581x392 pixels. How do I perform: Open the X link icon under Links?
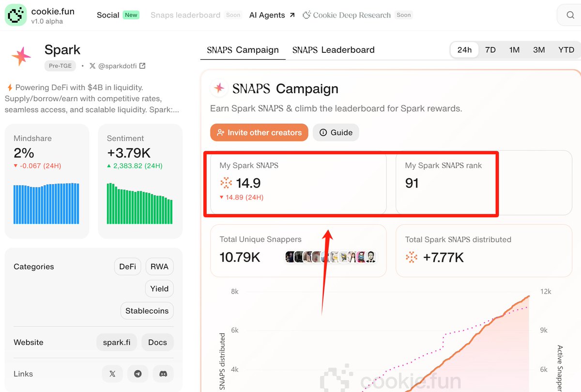(x=112, y=374)
